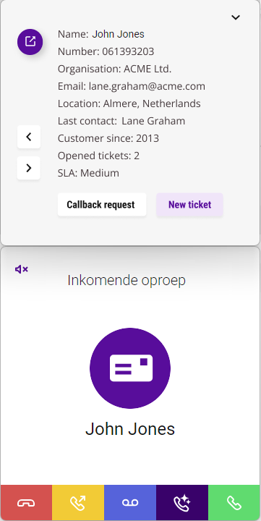The height and width of the screenshot is (521, 261).
Task: Toggle the ringer mute speaker icon
Action: [x=22, y=269]
